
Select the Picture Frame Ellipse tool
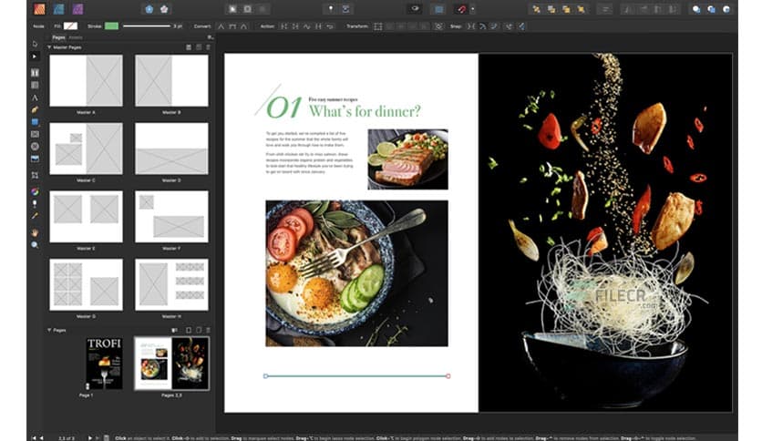(x=35, y=146)
